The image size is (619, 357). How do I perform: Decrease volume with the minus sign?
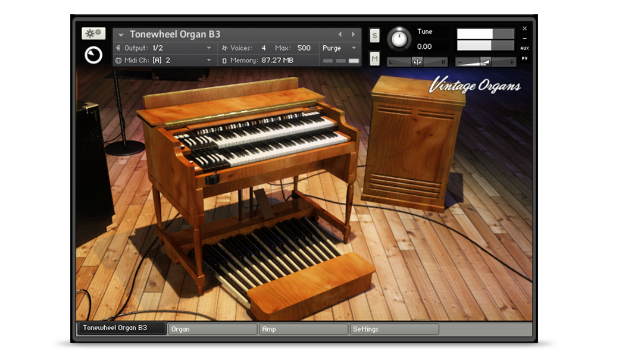click(459, 62)
